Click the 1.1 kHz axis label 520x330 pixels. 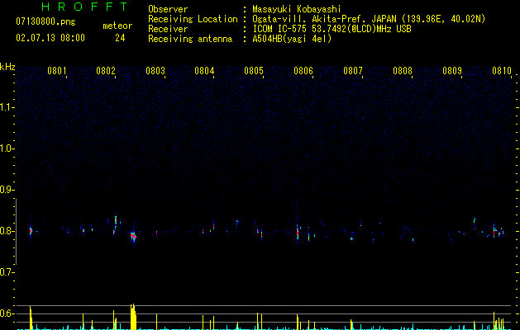coord(7,107)
